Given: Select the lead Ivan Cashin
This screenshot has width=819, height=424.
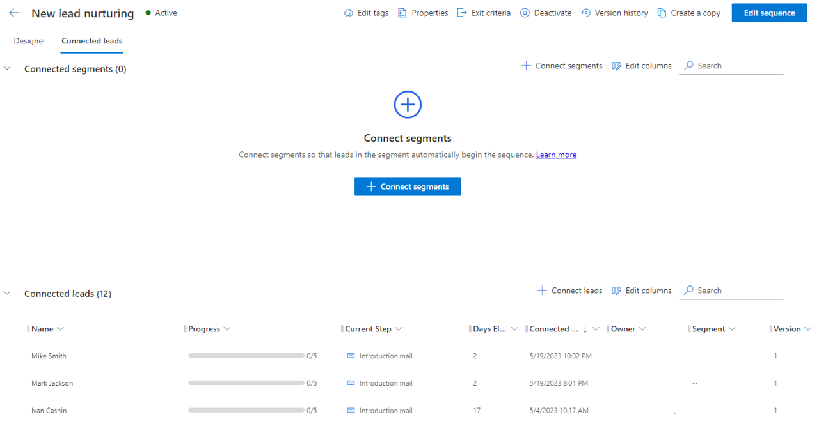Looking at the screenshot, I should [49, 411].
